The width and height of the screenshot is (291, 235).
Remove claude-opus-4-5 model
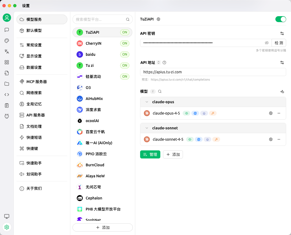(x=279, y=113)
